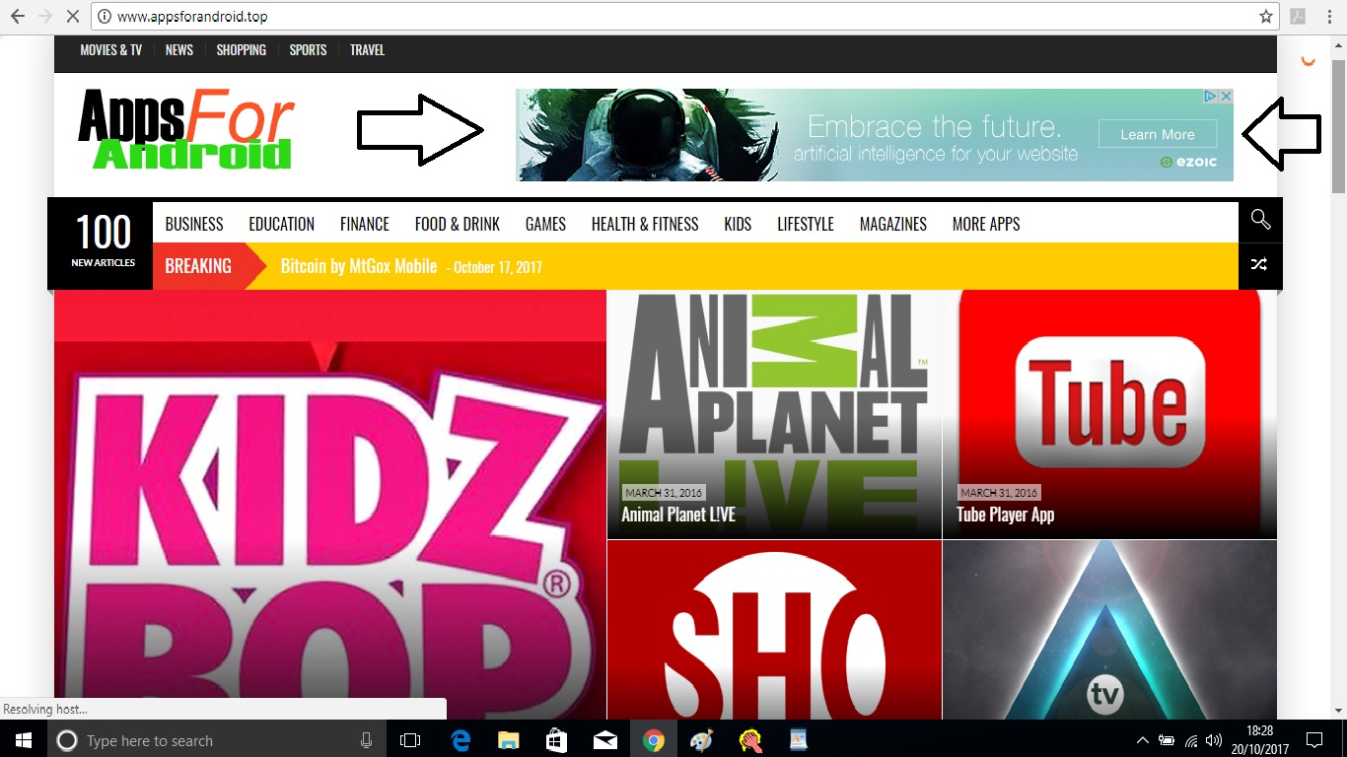The height and width of the screenshot is (757, 1347).
Task: Expand the More Apps menu
Action: (986, 224)
